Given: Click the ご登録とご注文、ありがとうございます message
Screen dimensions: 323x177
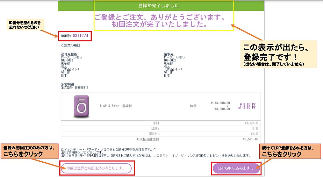Looking at the screenshot, I should pyautogui.click(x=160, y=17).
